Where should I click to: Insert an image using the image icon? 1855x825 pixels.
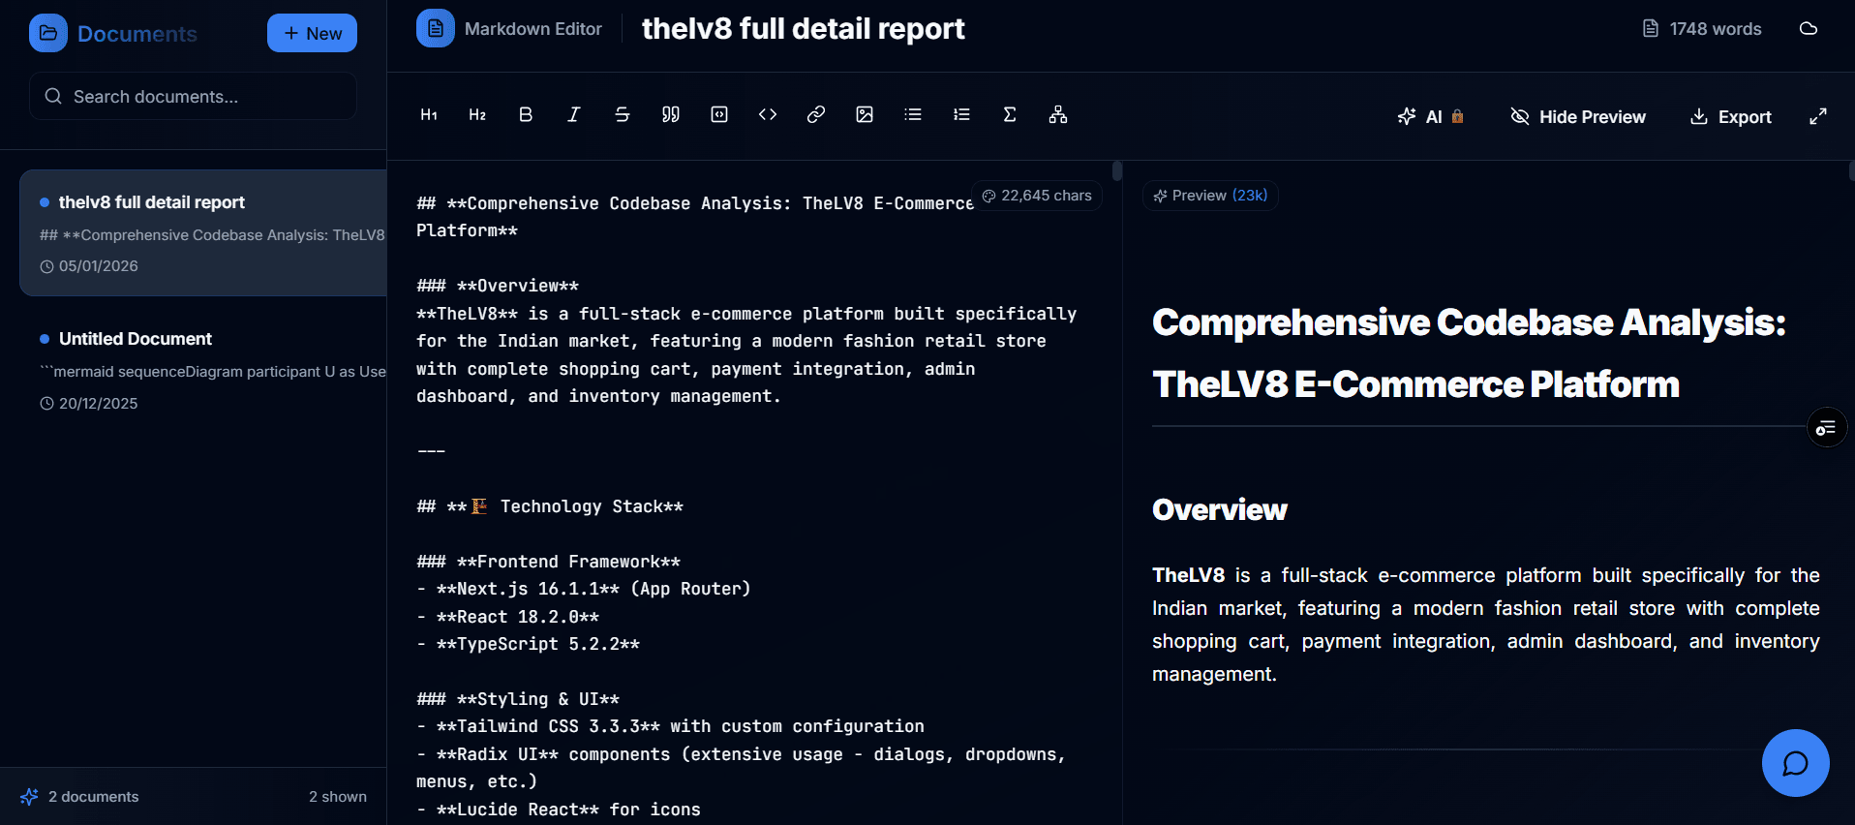click(x=865, y=115)
